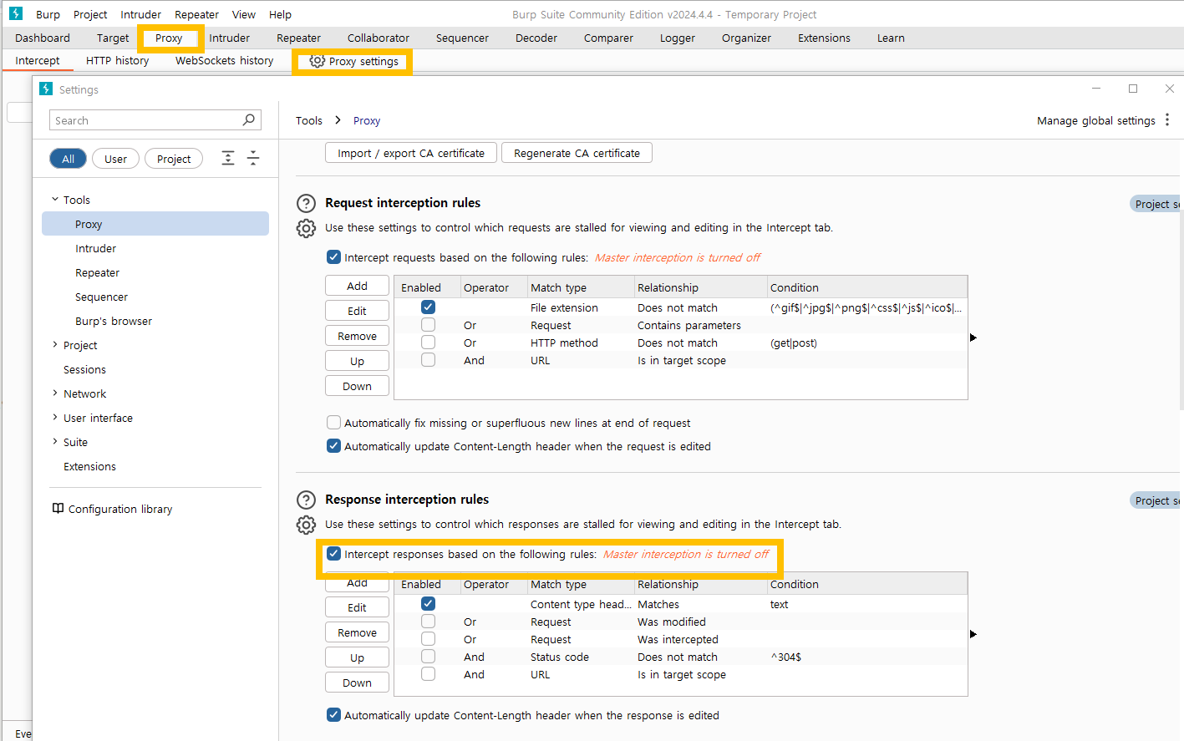Switch to the Decoder tab

536,38
